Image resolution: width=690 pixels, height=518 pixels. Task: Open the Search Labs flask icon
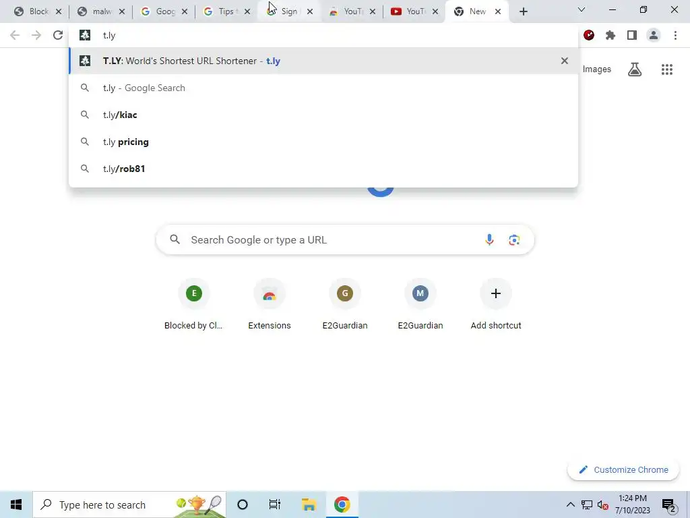point(635,69)
